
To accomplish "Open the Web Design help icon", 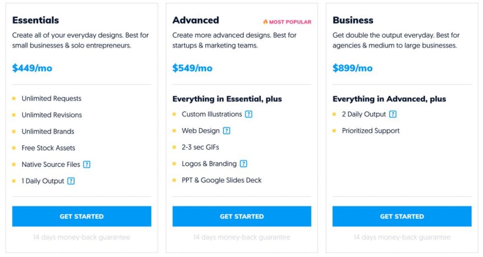I will [227, 131].
